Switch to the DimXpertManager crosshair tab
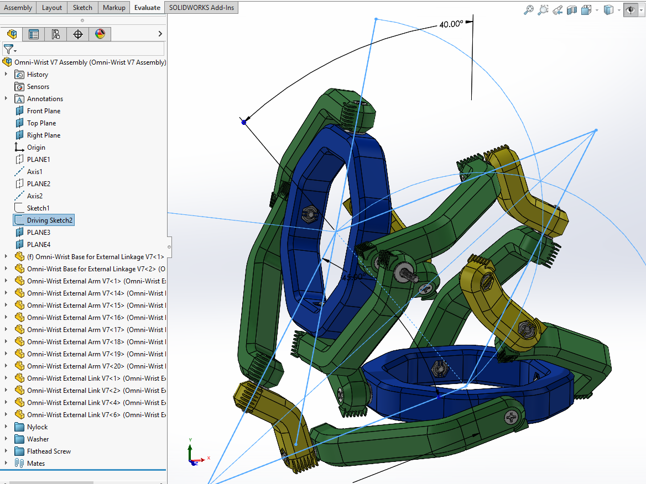The height and width of the screenshot is (484, 646). click(78, 34)
